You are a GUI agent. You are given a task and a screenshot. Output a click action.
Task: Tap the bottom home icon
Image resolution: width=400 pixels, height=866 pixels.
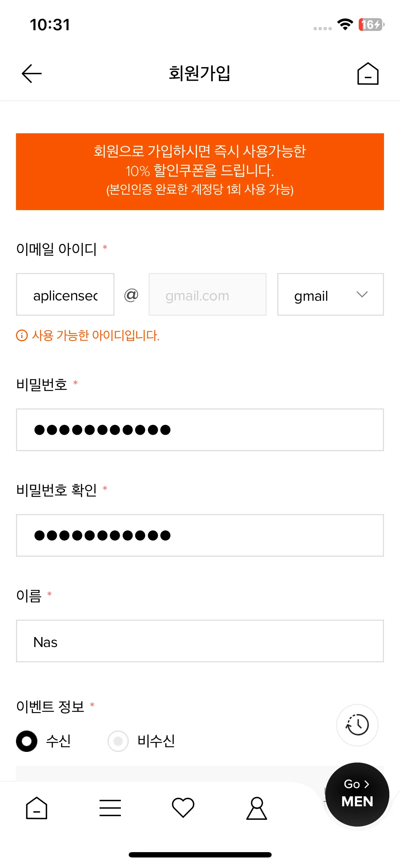tap(37, 808)
